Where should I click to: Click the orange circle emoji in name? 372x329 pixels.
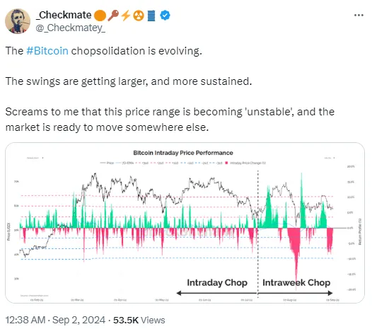pyautogui.click(x=100, y=16)
